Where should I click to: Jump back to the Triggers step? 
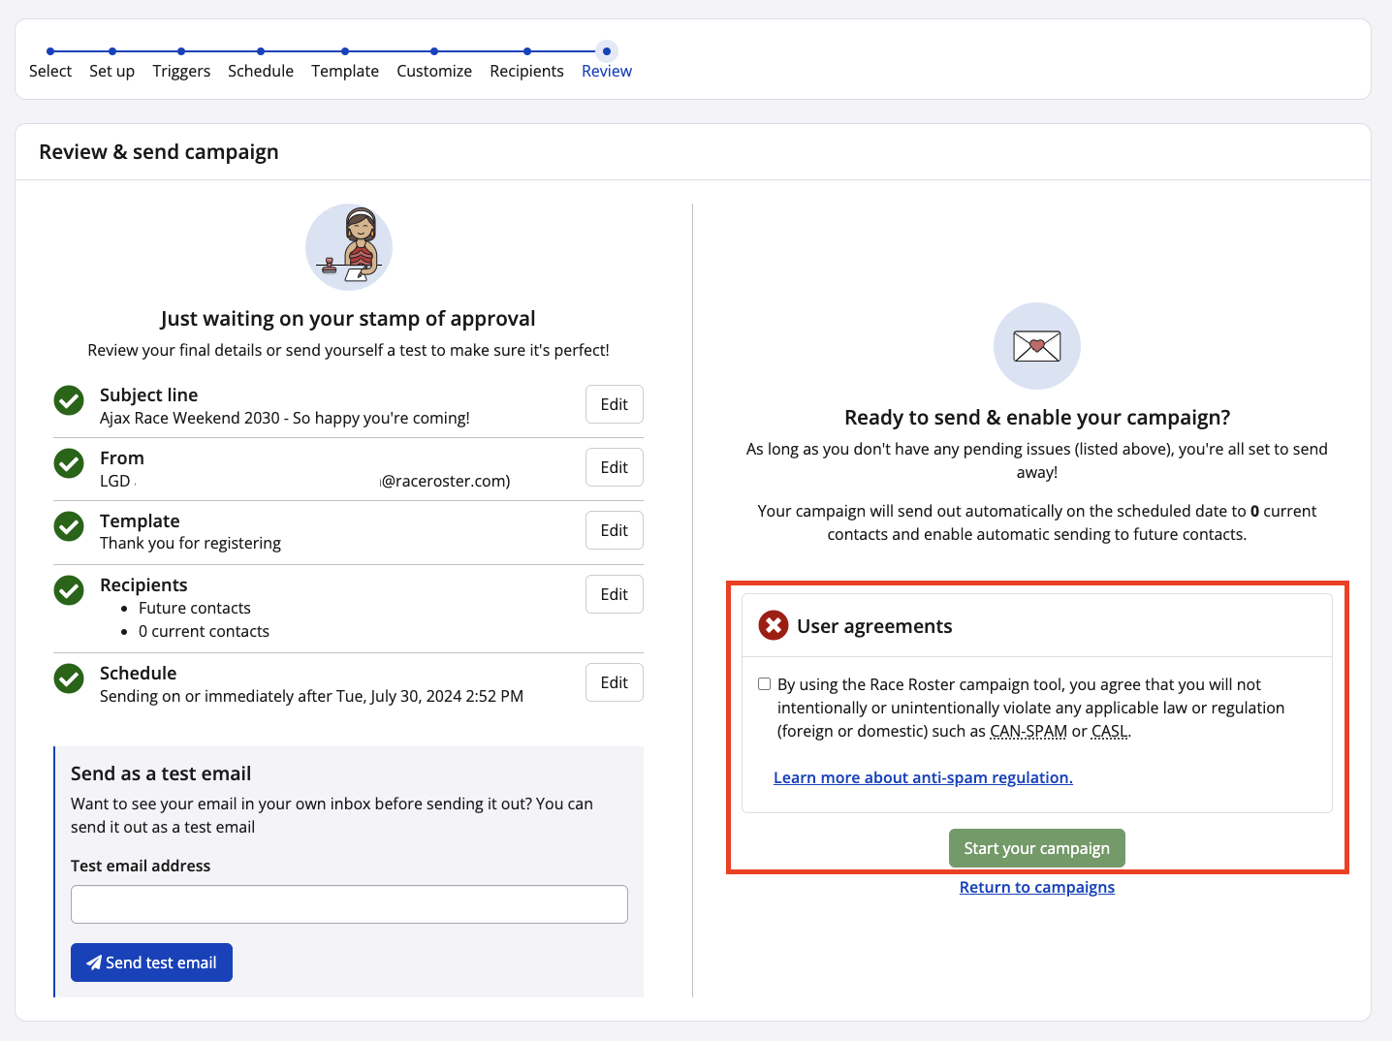click(181, 71)
